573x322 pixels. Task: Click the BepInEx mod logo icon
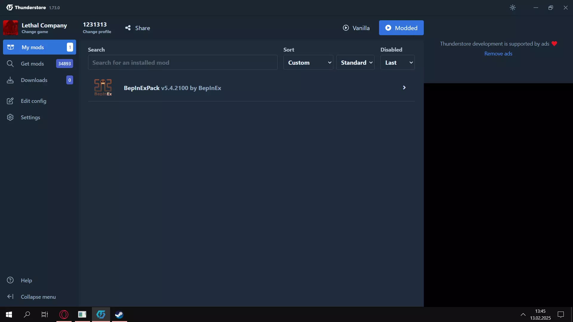point(103,88)
